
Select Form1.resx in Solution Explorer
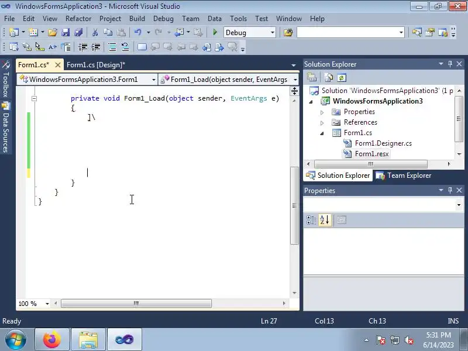tap(371, 154)
